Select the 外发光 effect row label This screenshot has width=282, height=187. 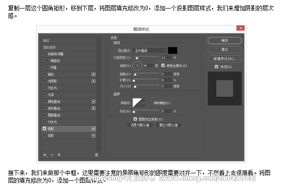[52, 122]
